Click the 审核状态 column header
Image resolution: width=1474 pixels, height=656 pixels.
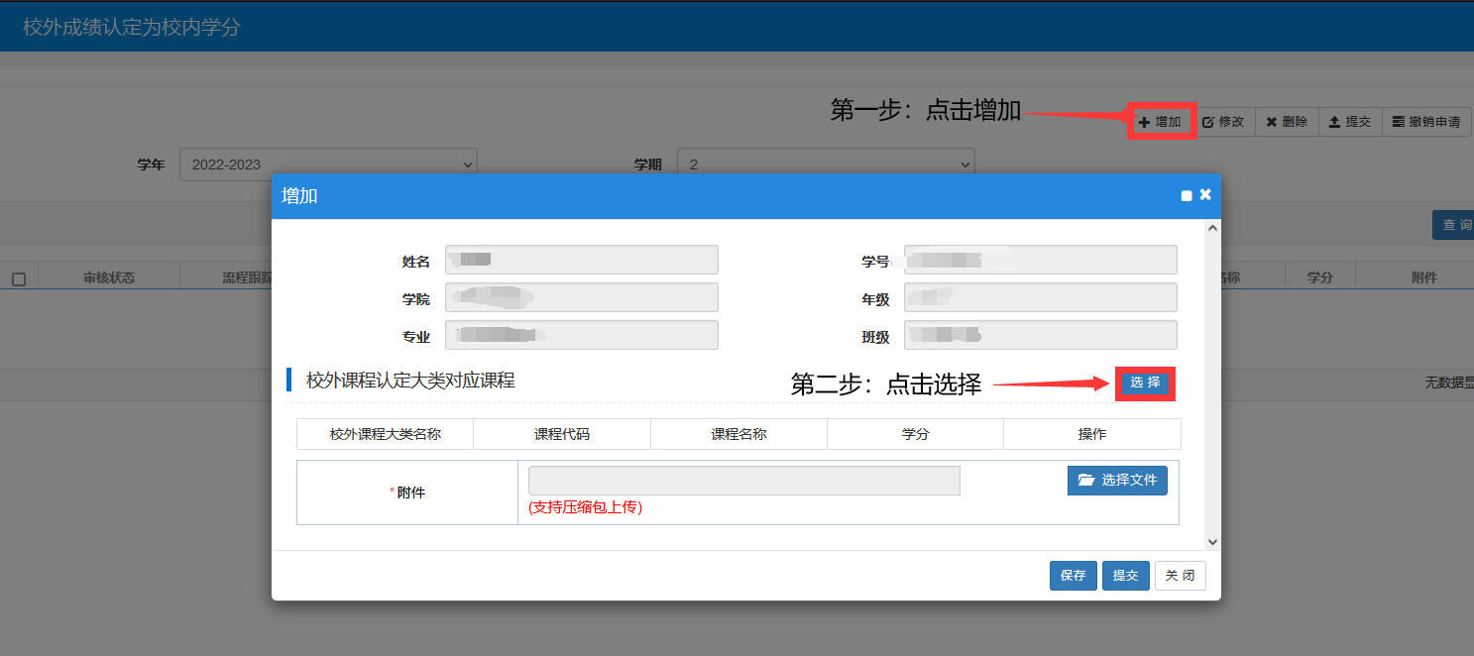[109, 277]
